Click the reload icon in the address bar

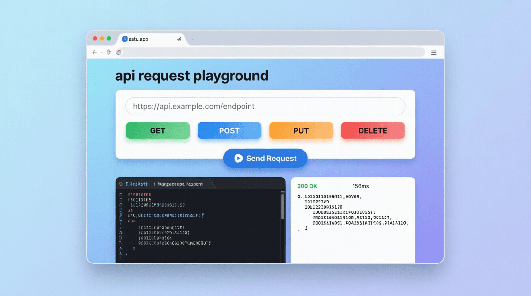click(x=119, y=52)
